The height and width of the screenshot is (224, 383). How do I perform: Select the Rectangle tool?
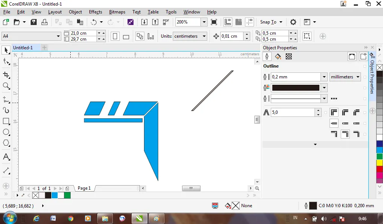[x=6, y=121]
